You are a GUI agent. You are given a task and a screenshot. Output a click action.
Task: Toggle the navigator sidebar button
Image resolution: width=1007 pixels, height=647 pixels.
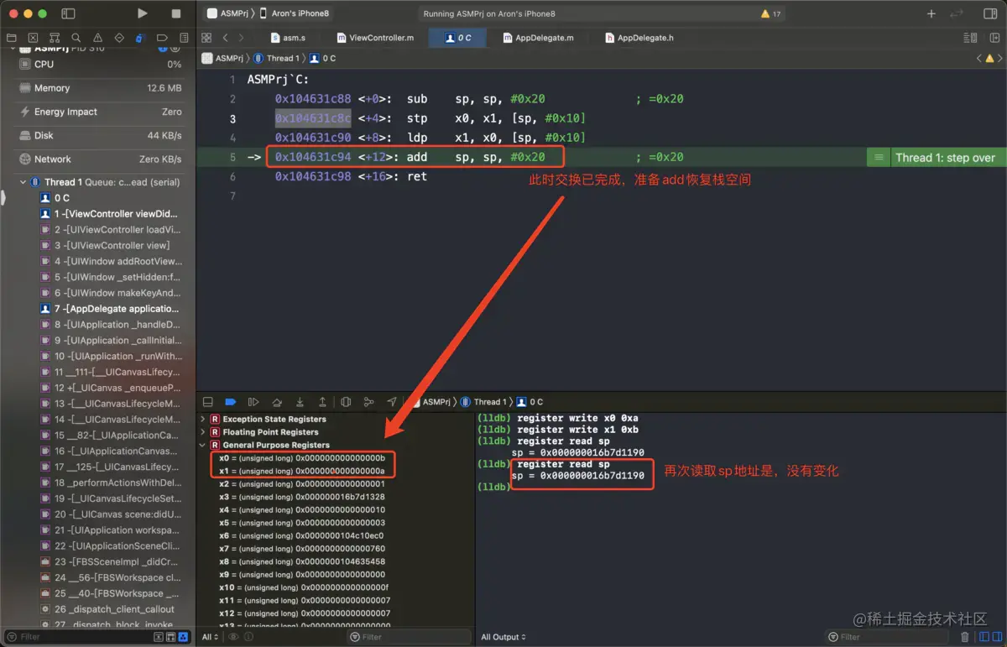[x=69, y=14]
